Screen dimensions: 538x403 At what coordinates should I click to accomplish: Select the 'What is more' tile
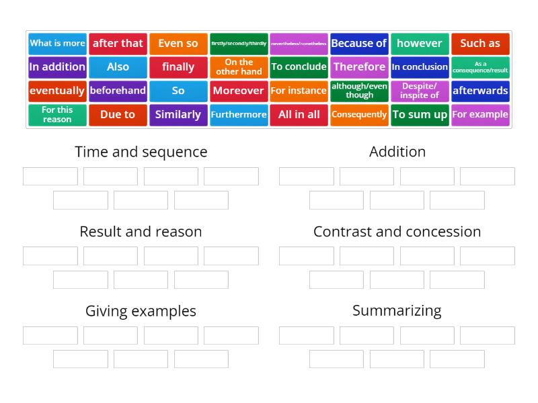coord(57,43)
